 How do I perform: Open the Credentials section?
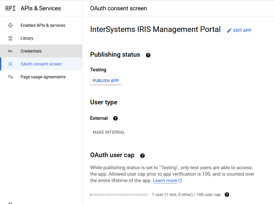(41, 51)
